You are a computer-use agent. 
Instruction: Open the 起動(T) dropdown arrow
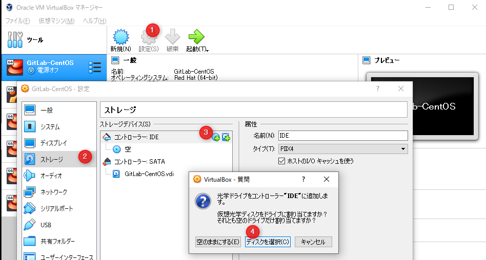coord(207,50)
